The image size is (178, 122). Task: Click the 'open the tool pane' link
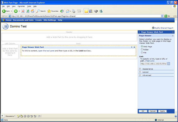(x=46, y=51)
